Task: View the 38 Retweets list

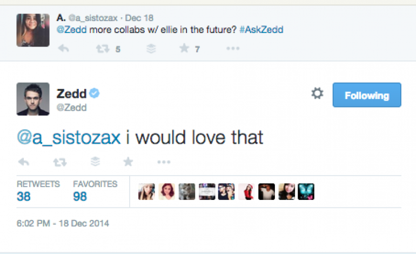Action: (x=24, y=196)
